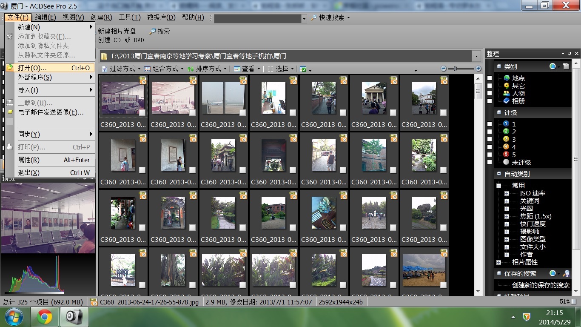This screenshot has height=327, width=581.
Task: Click the grey 未评级 circle icon
Action: (x=506, y=162)
